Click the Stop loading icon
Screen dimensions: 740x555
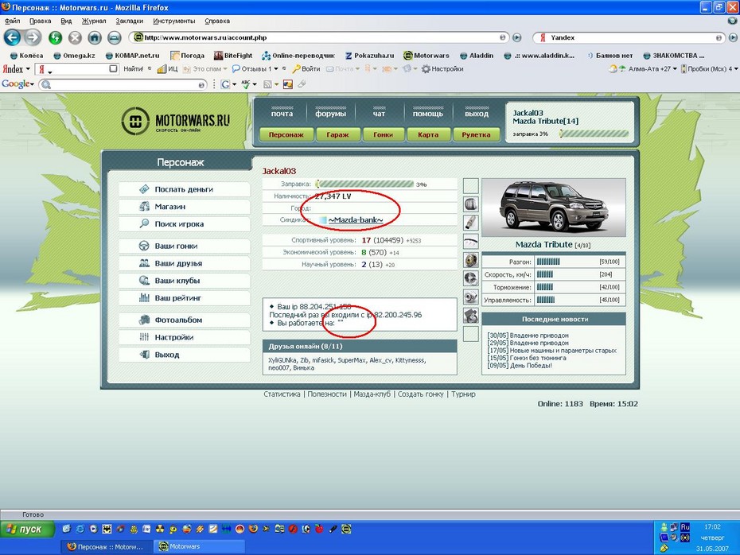coord(75,37)
